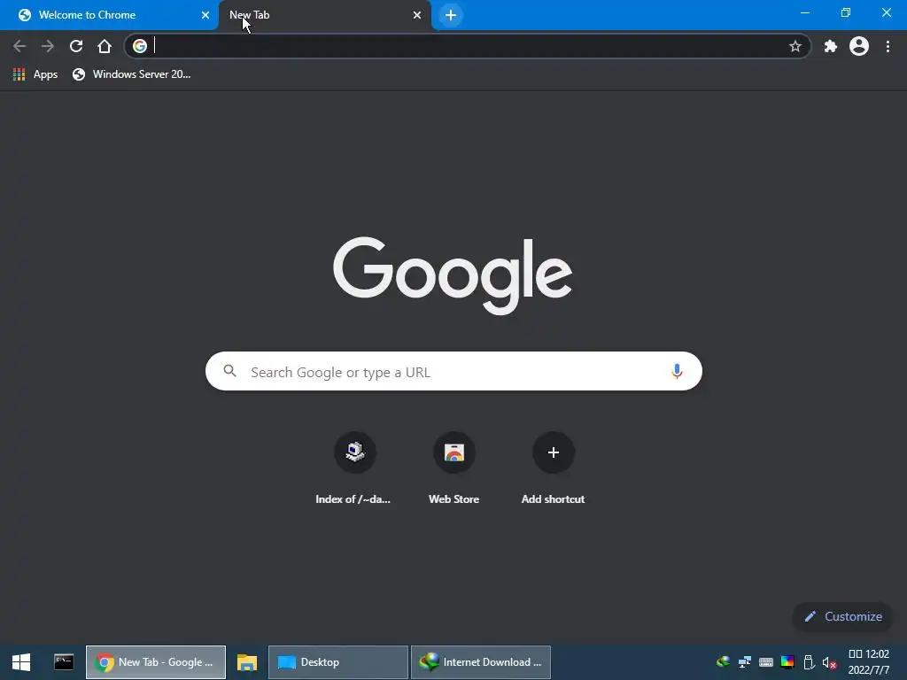
Task: Click the colorful display tray icon
Action: tap(787, 662)
